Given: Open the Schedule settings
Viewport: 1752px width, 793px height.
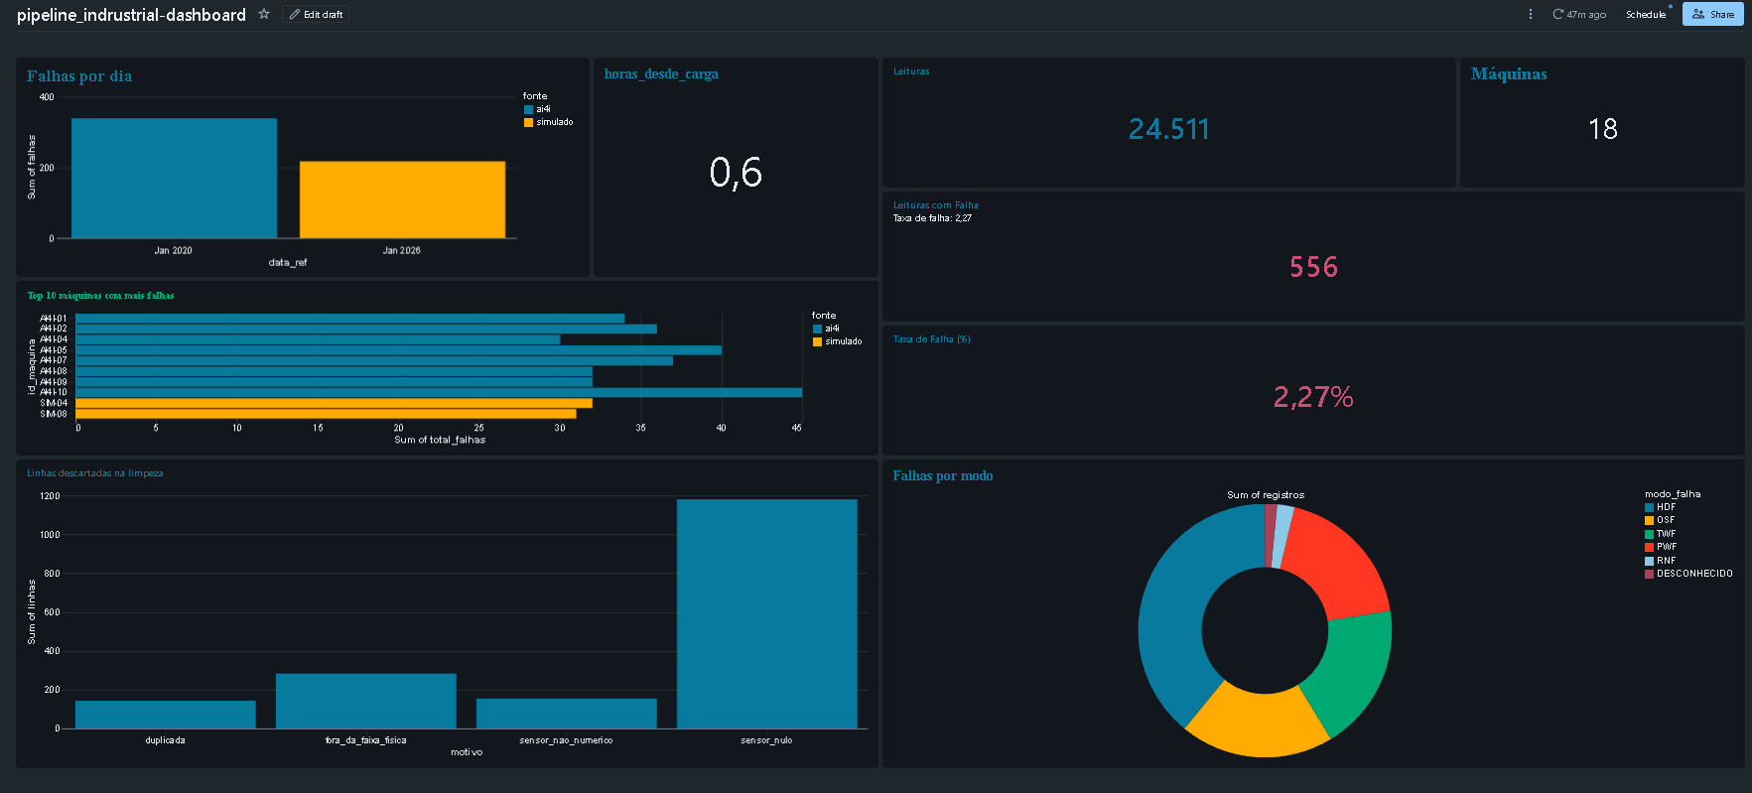Looking at the screenshot, I should click(x=1646, y=14).
